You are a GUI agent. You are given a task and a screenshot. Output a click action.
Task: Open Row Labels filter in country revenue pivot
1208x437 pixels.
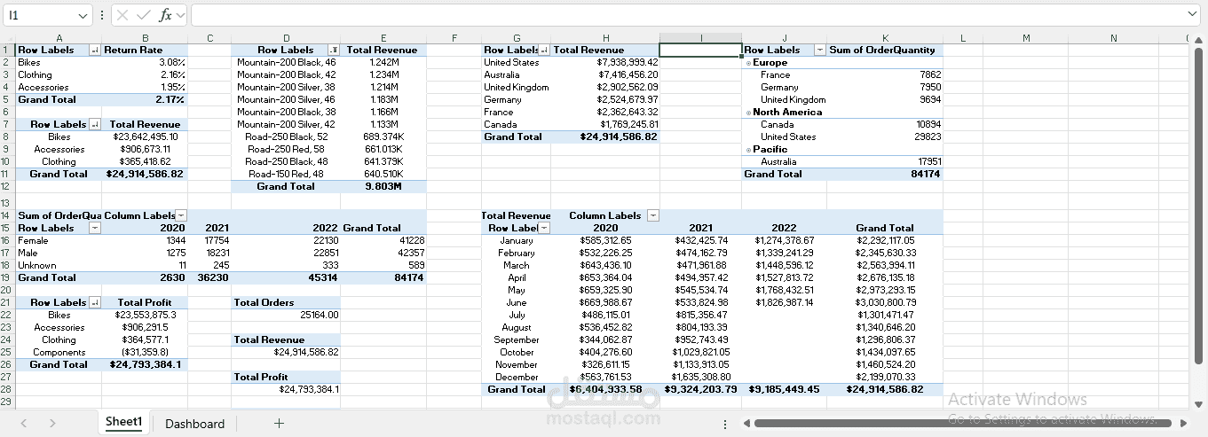click(544, 51)
